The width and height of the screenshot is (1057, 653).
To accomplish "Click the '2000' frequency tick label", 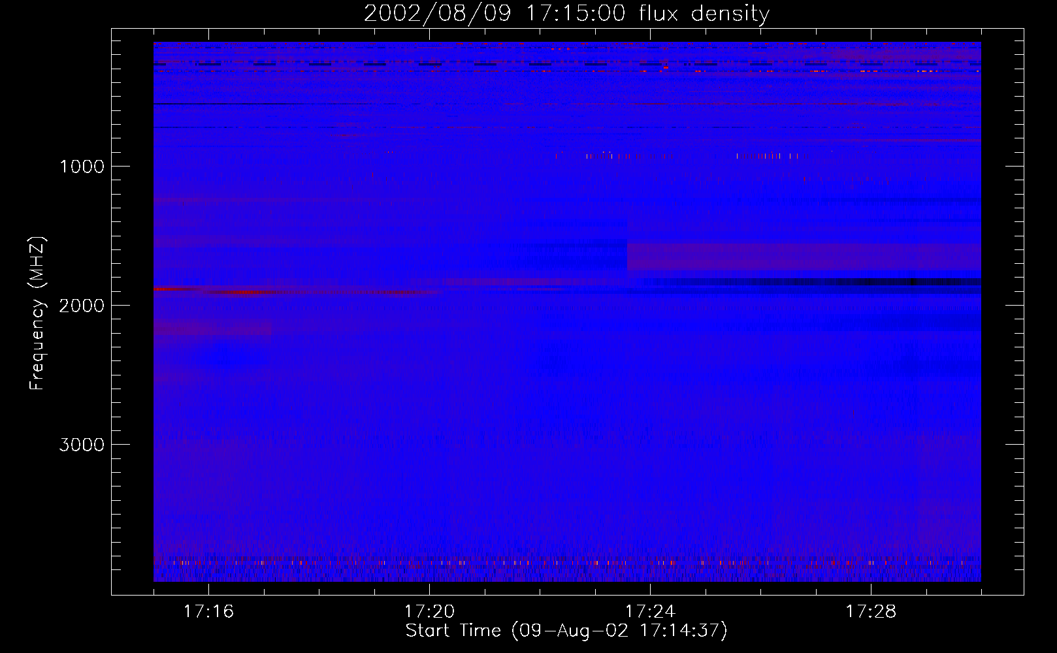I will click(x=82, y=306).
